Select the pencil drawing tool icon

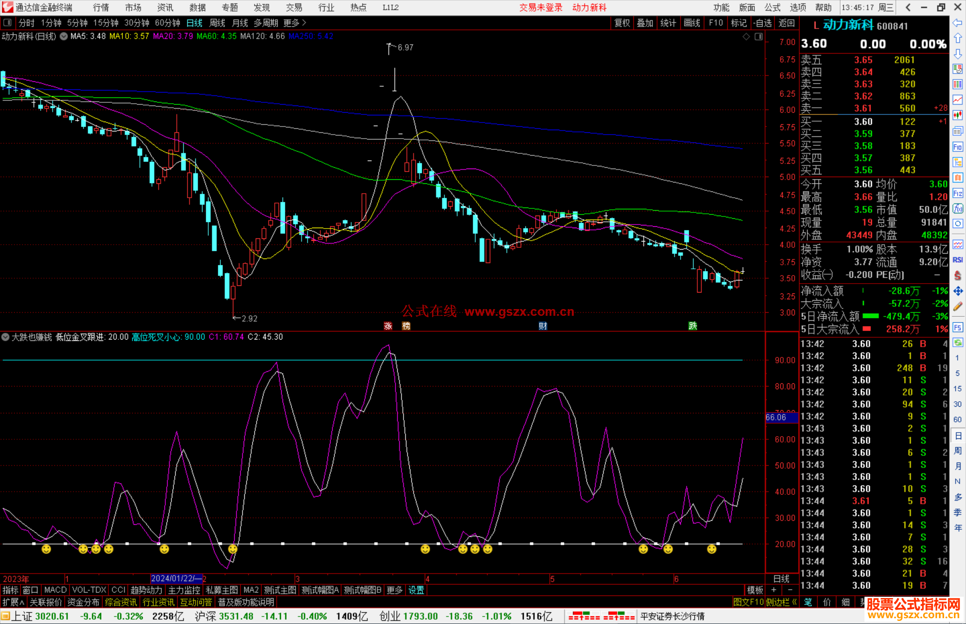[958, 306]
